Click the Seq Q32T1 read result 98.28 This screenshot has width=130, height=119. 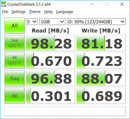pyautogui.click(x=50, y=43)
